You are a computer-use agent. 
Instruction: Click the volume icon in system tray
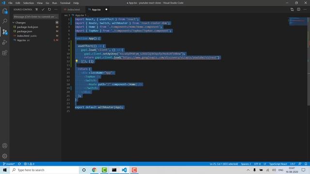(x=274, y=170)
